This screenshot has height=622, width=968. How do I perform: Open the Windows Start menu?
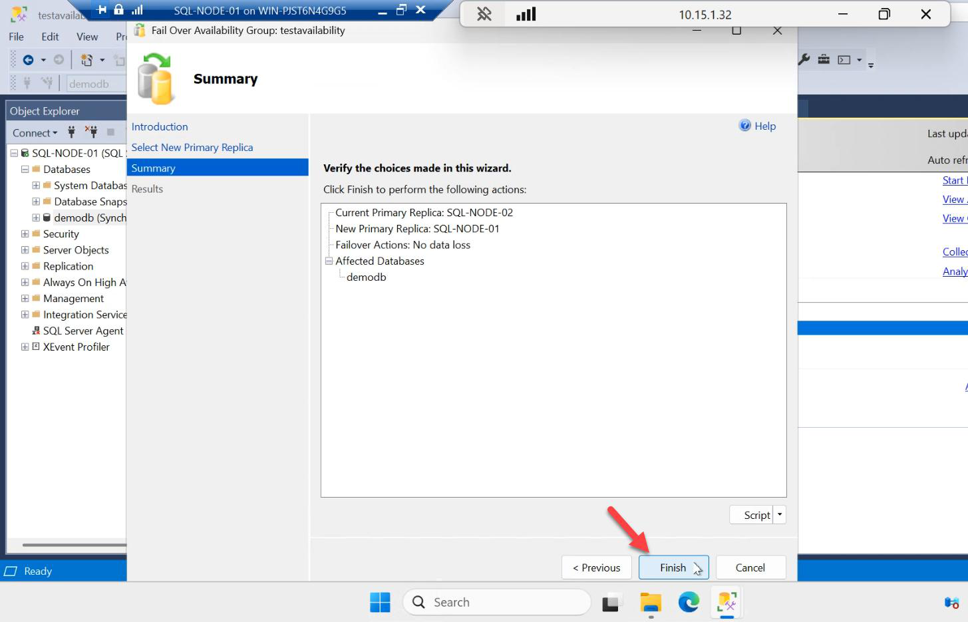point(380,602)
